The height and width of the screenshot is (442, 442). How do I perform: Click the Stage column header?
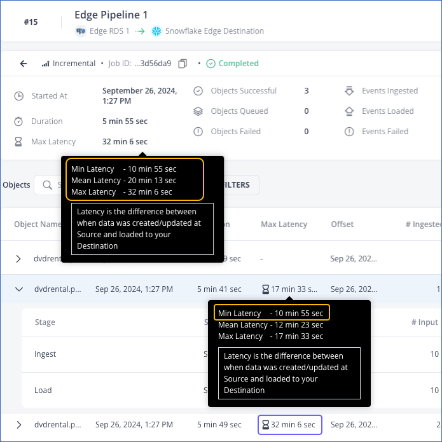[45, 322]
